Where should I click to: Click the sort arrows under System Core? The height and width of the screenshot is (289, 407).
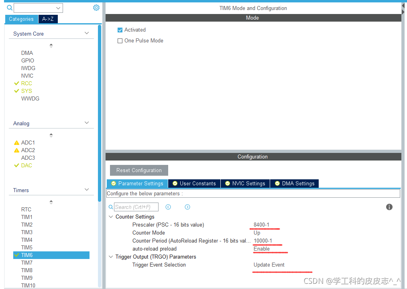(51, 46)
